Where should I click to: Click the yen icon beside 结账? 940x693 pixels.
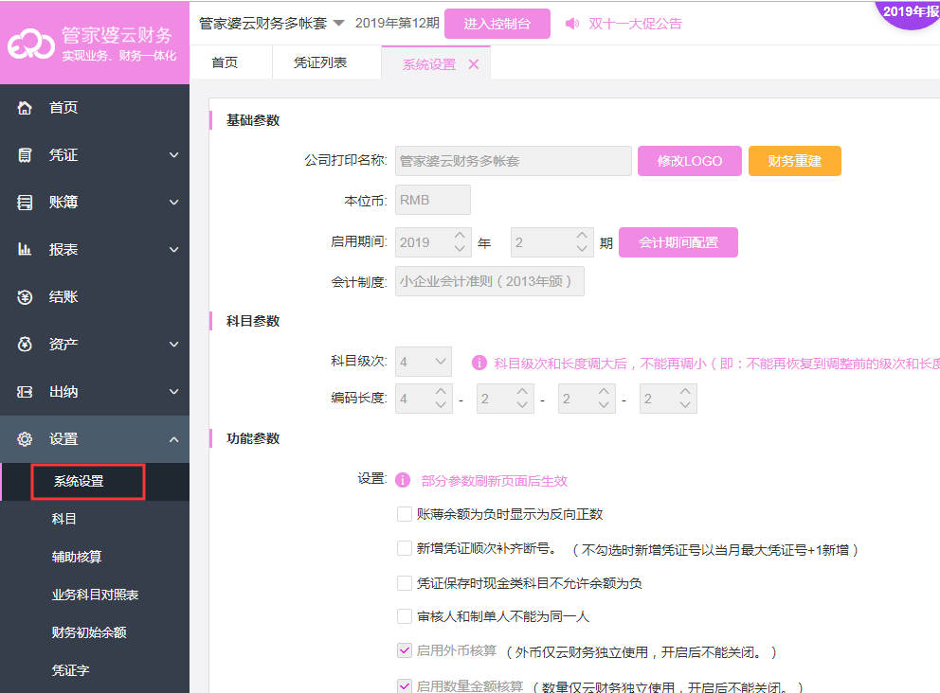coord(25,297)
